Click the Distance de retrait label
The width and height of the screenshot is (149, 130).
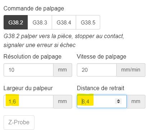point(101,88)
